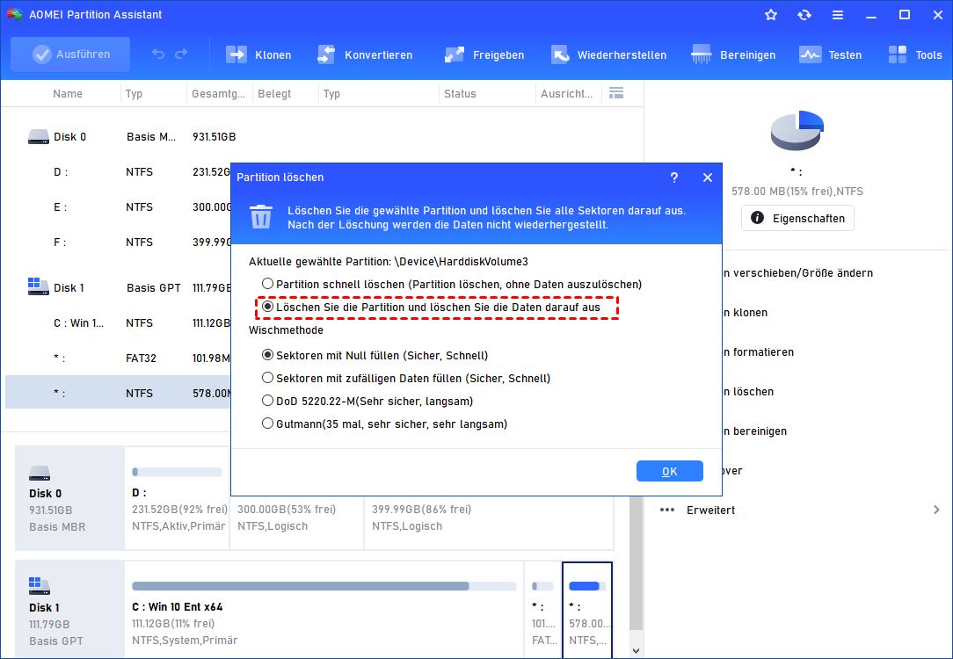Select the Disk 0 block in disk map
Image resolution: width=953 pixels, height=659 pixels.
click(x=70, y=498)
